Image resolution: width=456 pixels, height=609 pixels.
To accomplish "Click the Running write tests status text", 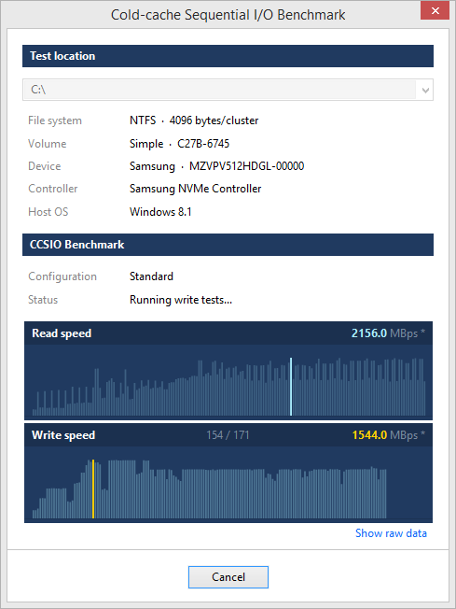I will coord(181,300).
